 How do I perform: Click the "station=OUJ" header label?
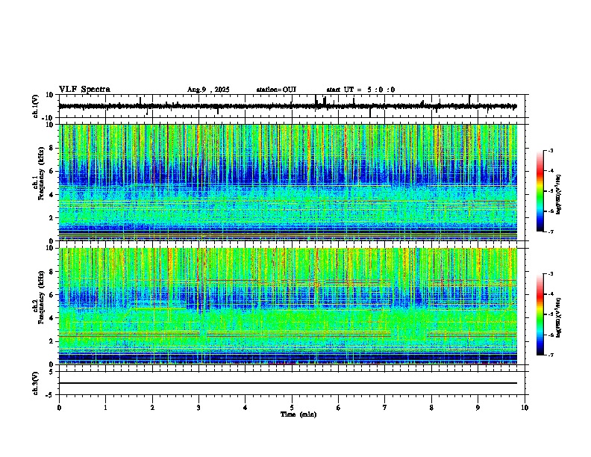pos(276,90)
